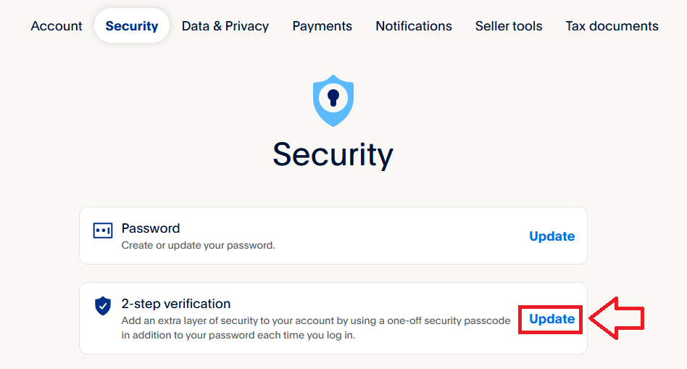Image resolution: width=687 pixels, height=369 pixels.
Task: Open the Account tab
Action: pos(57,26)
